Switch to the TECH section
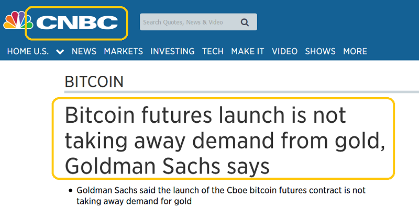This screenshot has width=419, height=209. (213, 51)
